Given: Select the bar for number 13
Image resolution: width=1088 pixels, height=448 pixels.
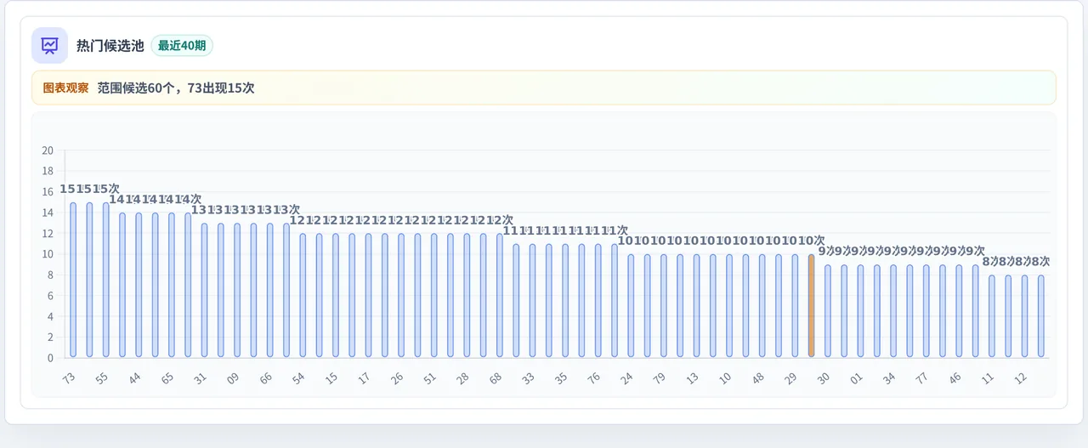Looking at the screenshot, I should point(697,306).
